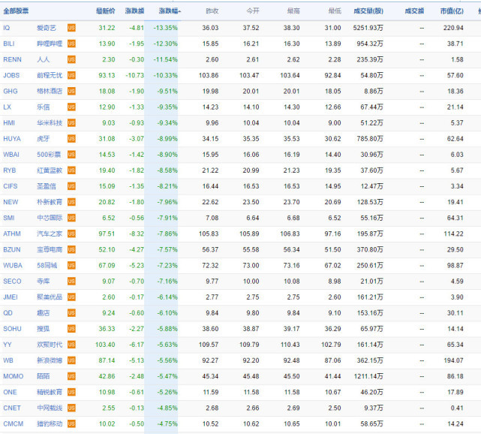This screenshot has height=434, width=481.
Task: Open the IQ ticker link
Action: tap(7, 28)
